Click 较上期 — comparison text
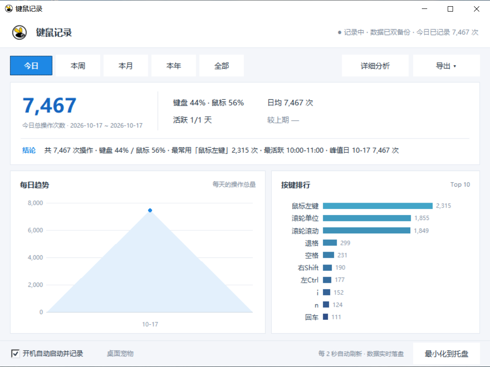Screen dimensions: 490x367 coord(283,120)
